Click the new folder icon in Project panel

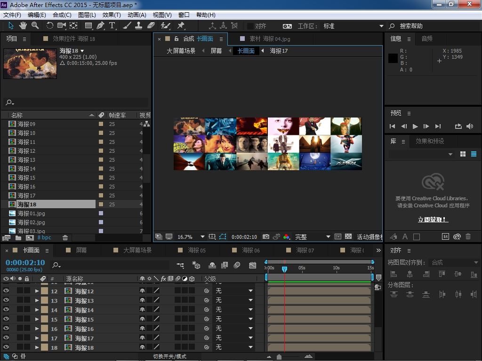(18, 237)
